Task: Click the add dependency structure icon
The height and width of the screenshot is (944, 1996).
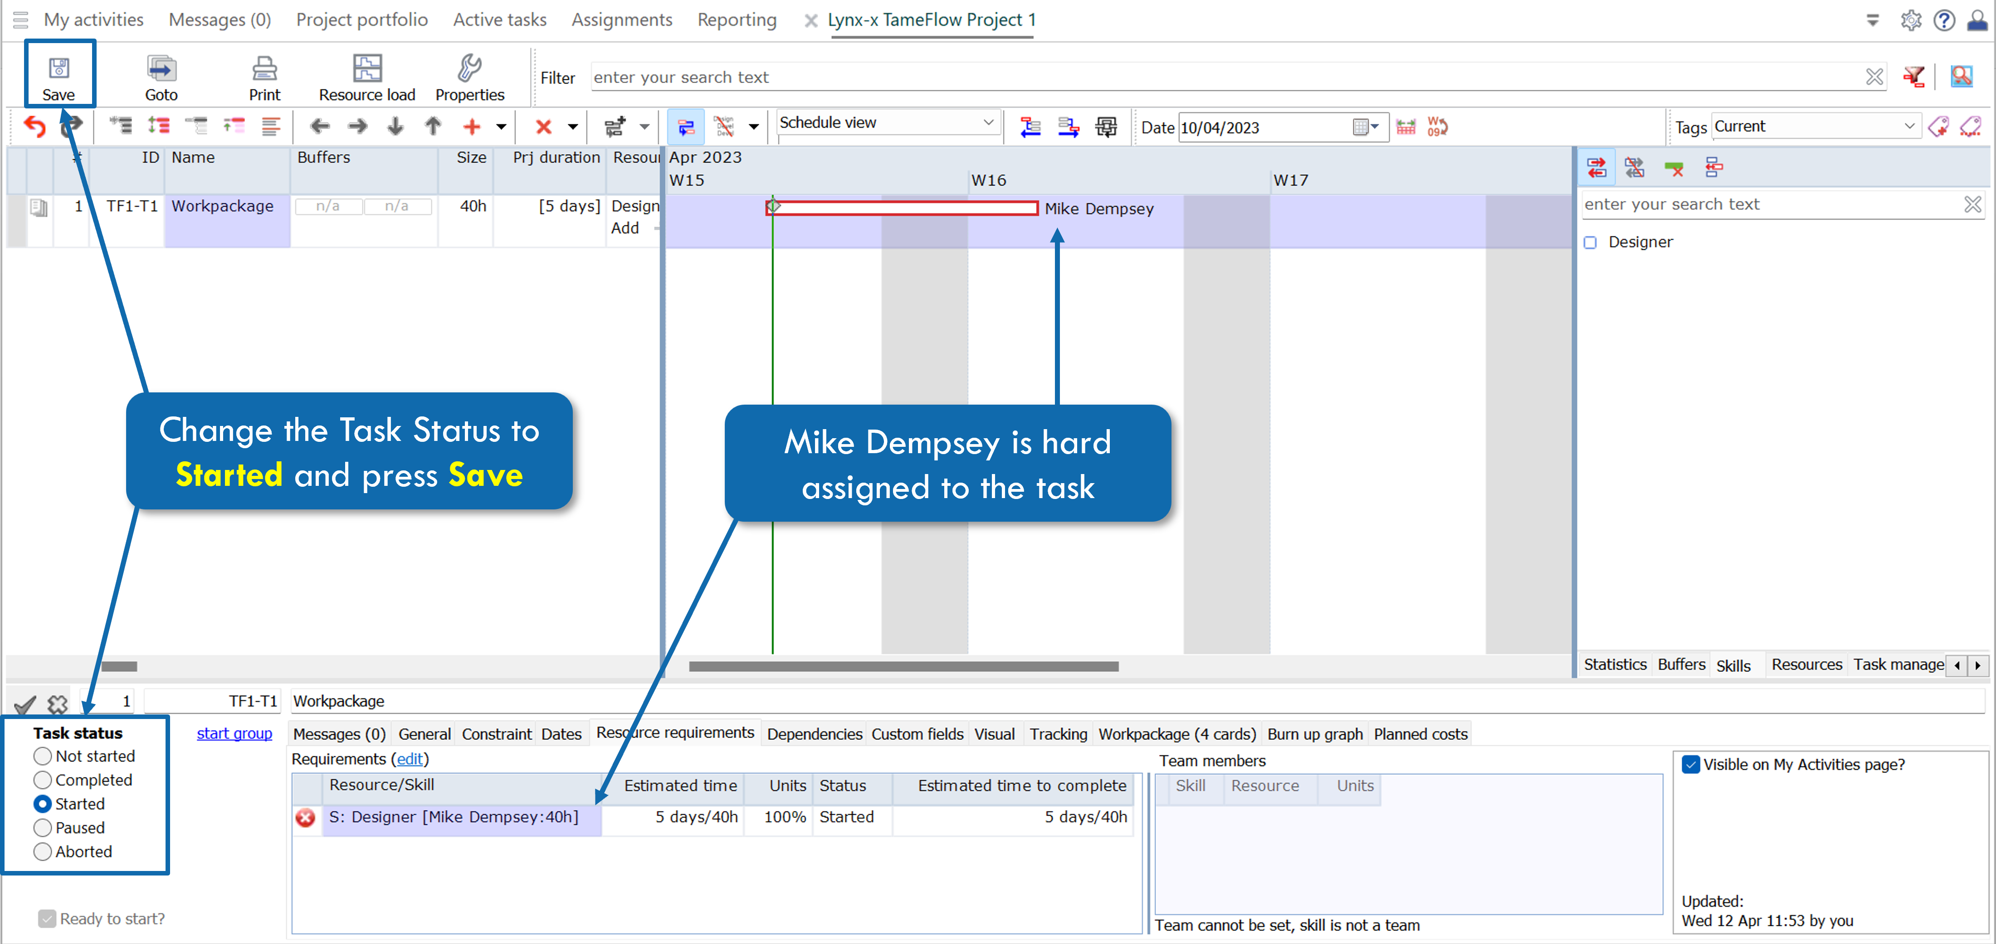Action: click(615, 126)
